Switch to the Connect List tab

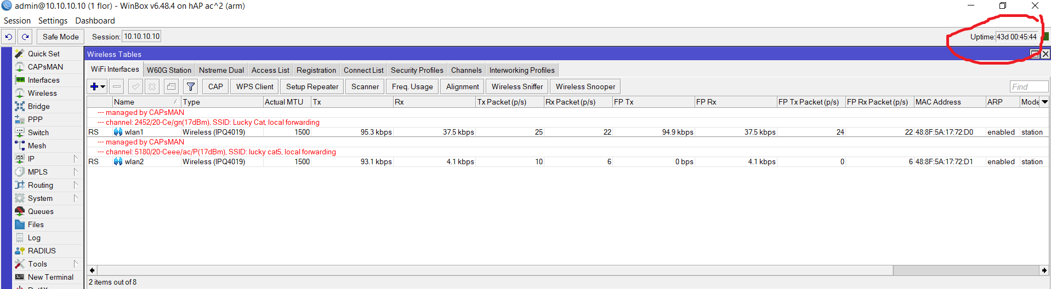(363, 70)
